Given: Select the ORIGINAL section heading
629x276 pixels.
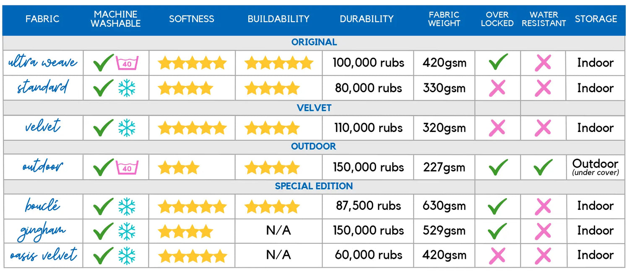Looking at the screenshot, I should (314, 42).
